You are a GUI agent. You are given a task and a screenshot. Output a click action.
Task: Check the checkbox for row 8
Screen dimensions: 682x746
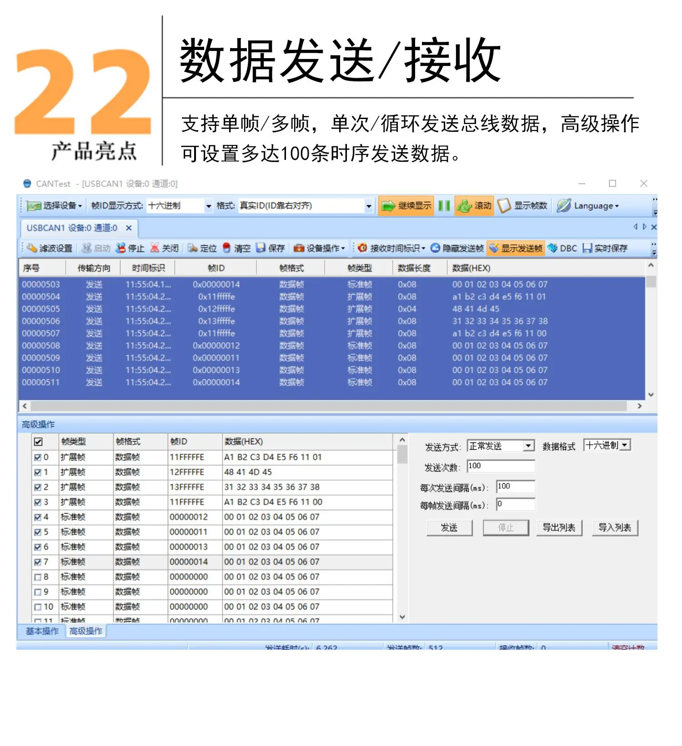pos(38,577)
